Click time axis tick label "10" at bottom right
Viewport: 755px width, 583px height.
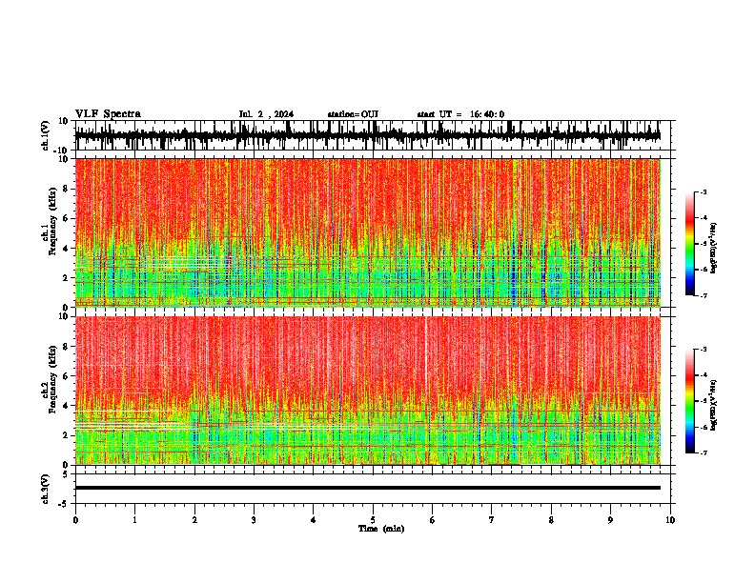670,520
